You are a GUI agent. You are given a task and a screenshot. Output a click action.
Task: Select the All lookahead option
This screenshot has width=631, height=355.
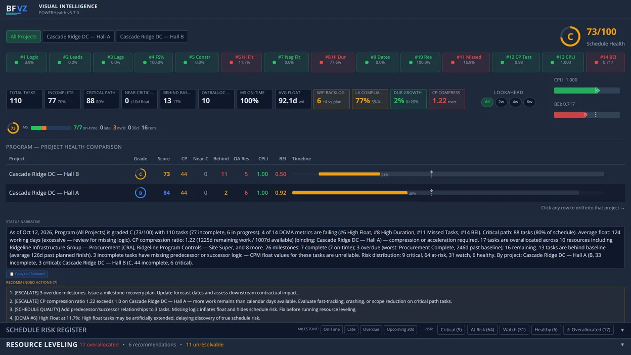487,102
